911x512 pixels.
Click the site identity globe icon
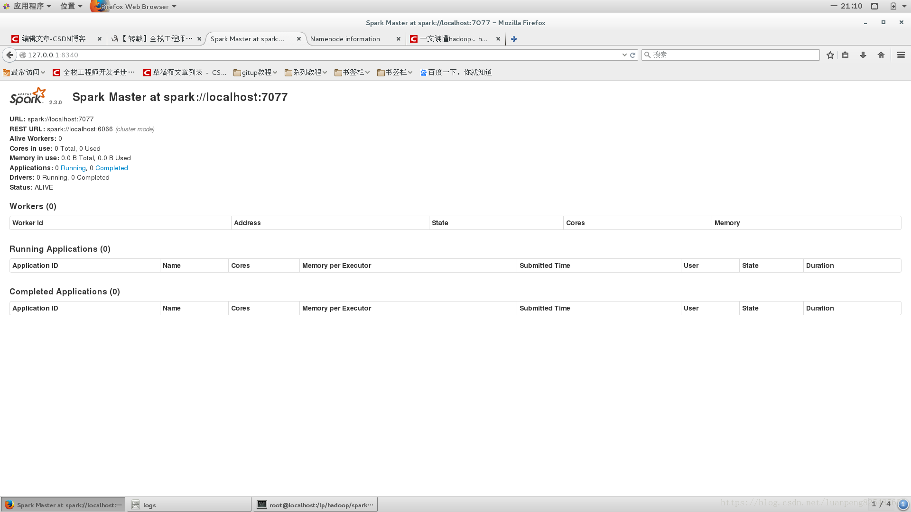tap(22, 55)
